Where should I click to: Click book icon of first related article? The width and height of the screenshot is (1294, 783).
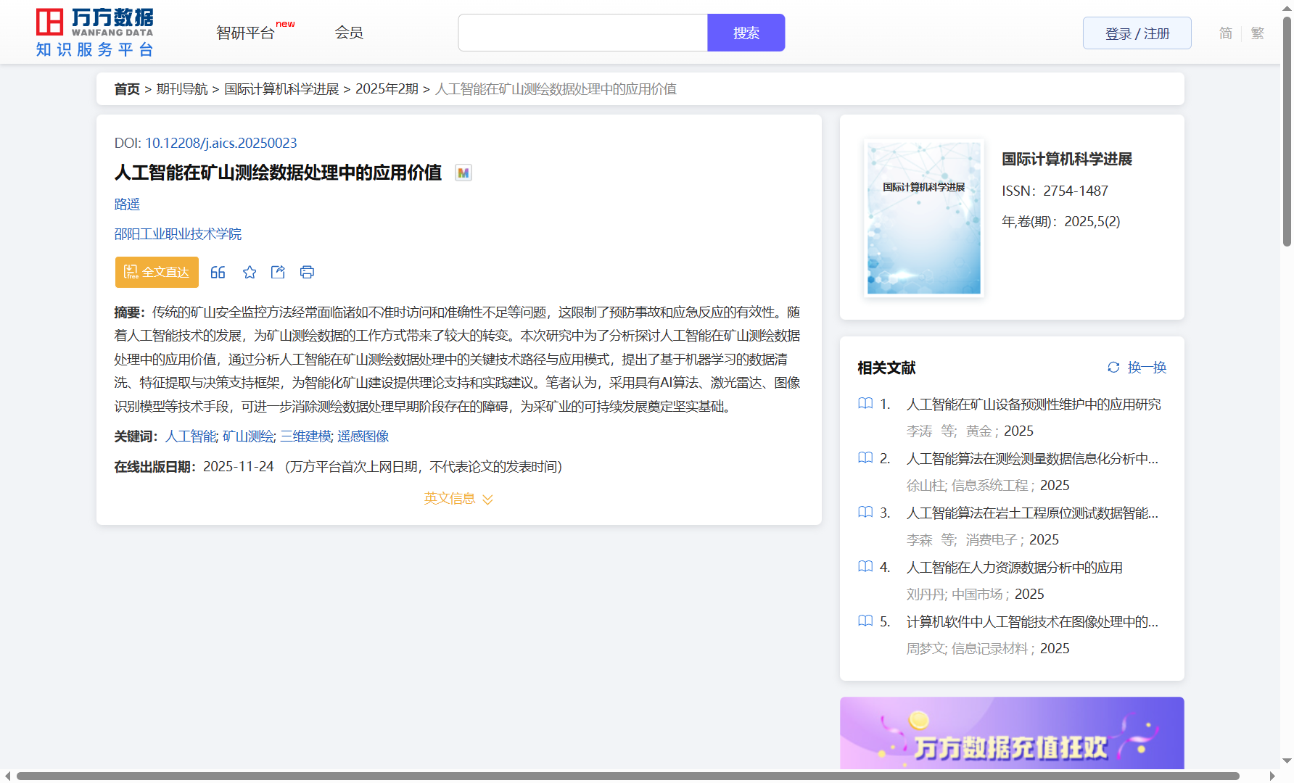[x=865, y=404]
